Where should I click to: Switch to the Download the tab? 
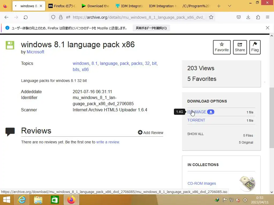click(96, 6)
